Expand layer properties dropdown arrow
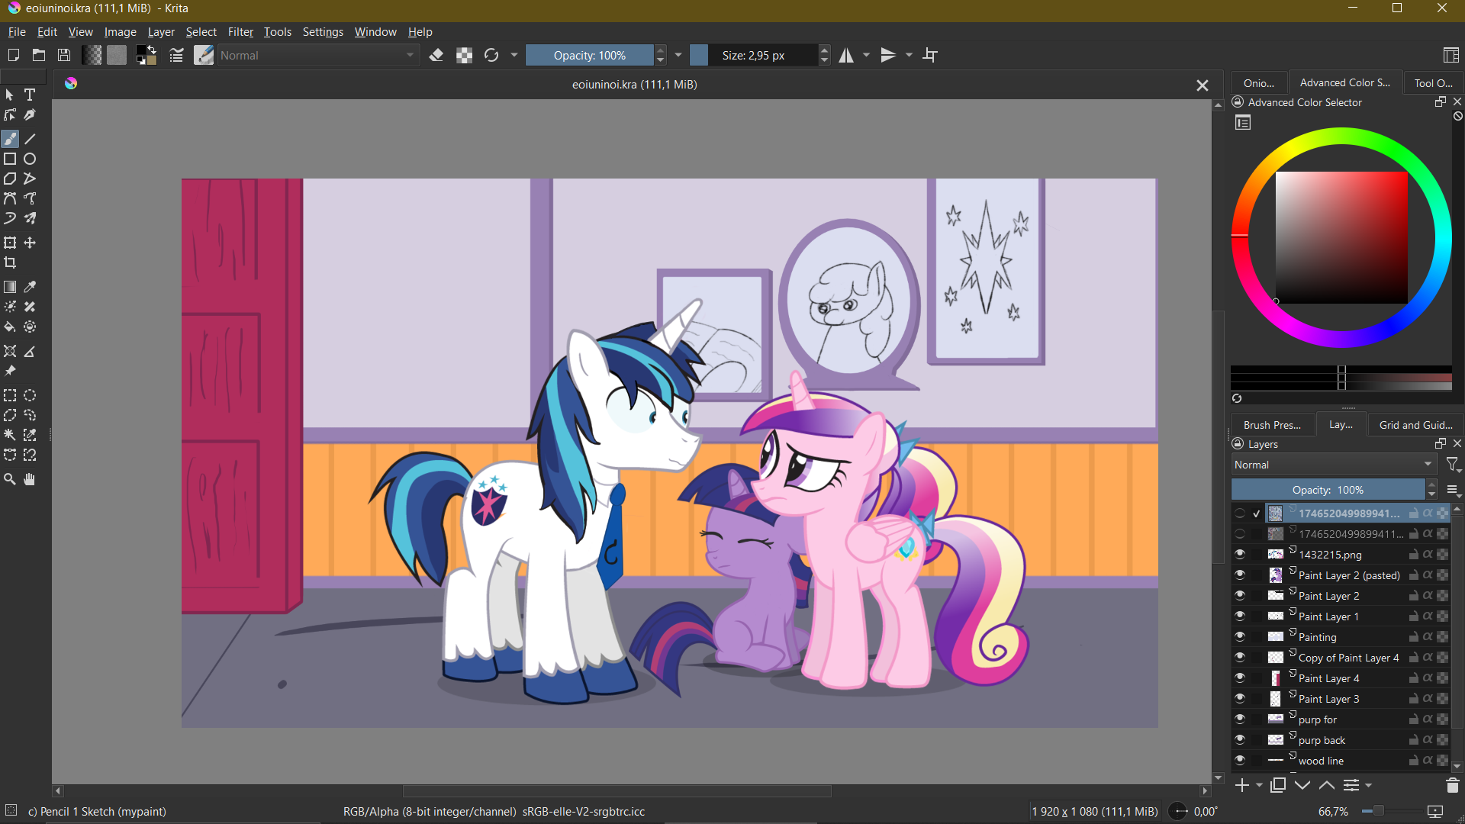The width and height of the screenshot is (1465, 824). click(1369, 785)
